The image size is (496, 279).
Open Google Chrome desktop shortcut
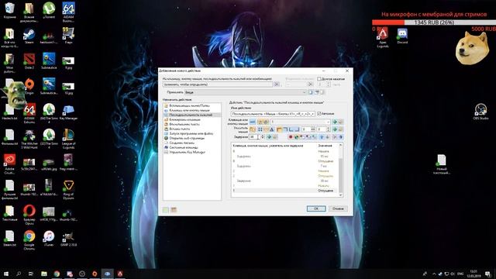click(x=29, y=239)
